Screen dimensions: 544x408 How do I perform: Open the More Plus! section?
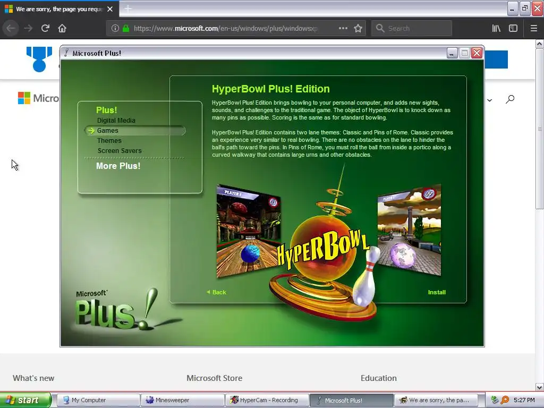pyautogui.click(x=118, y=166)
